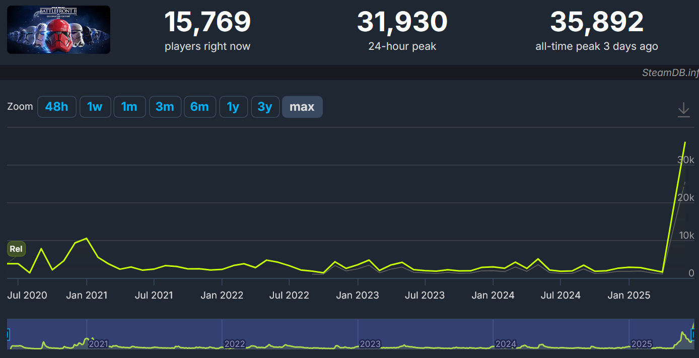Click the 'Jul 2024' x-axis label

pos(561,296)
